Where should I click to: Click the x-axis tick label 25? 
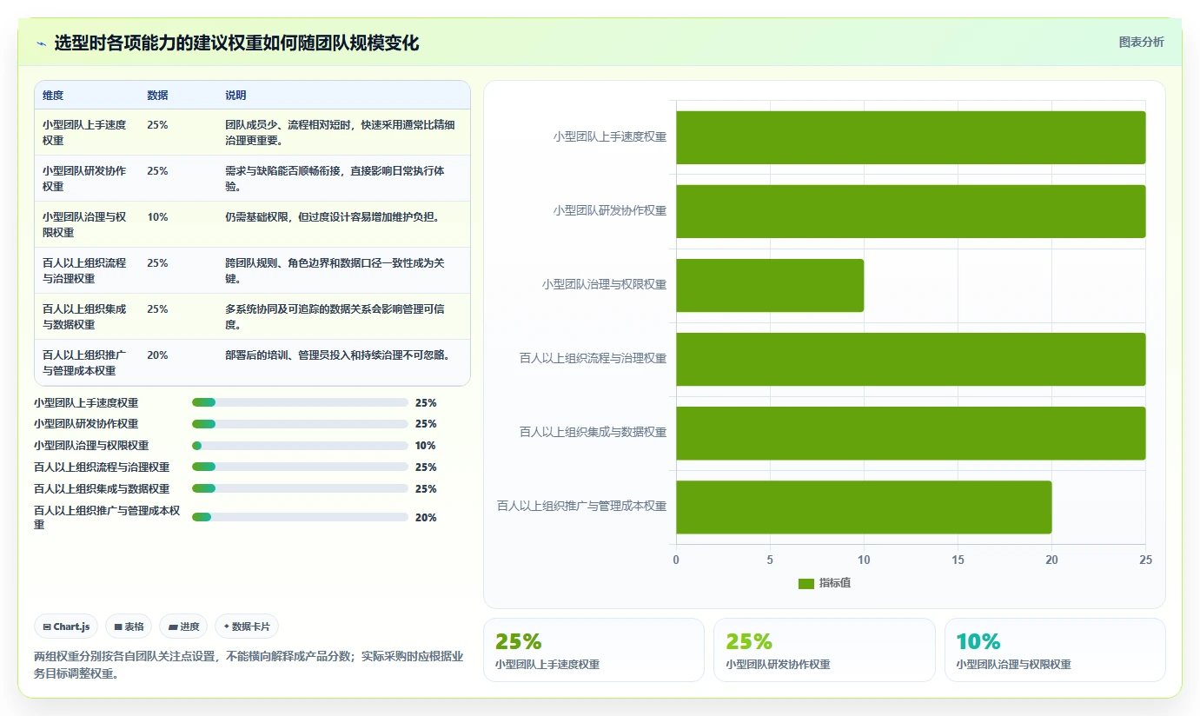tap(1146, 560)
